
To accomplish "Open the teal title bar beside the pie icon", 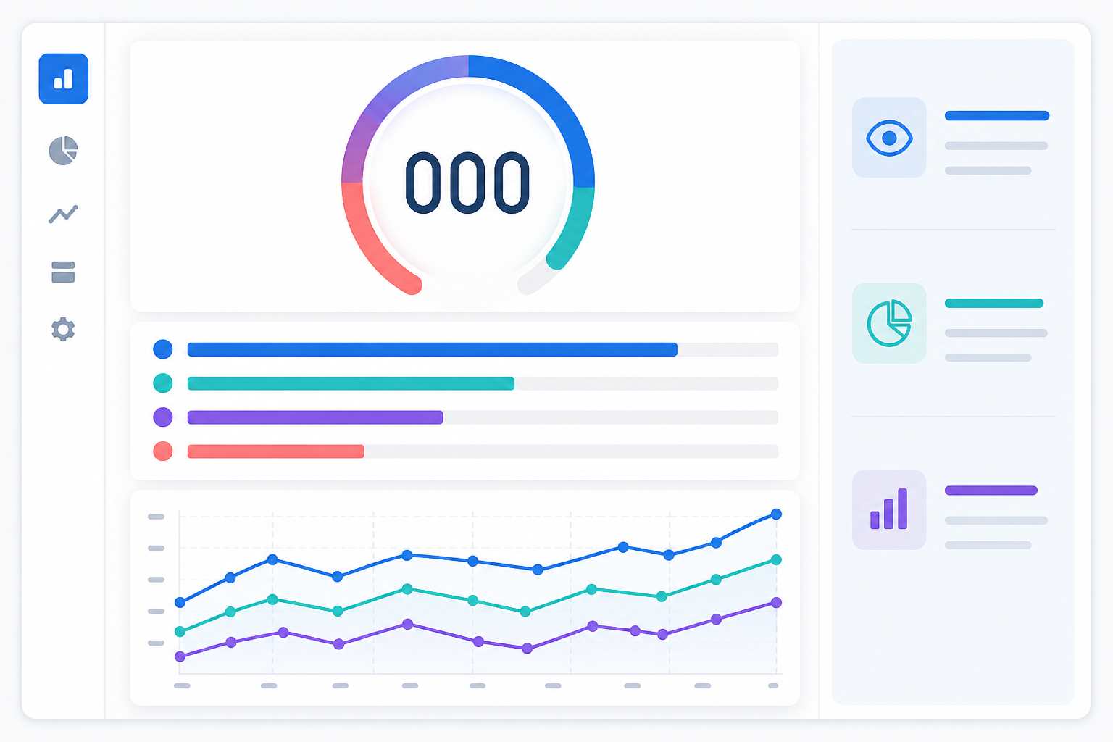I will point(994,304).
